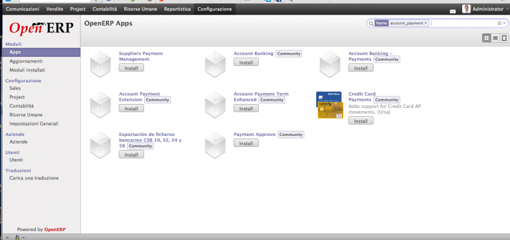Remove the account_payment name filter

pyautogui.click(x=425, y=23)
